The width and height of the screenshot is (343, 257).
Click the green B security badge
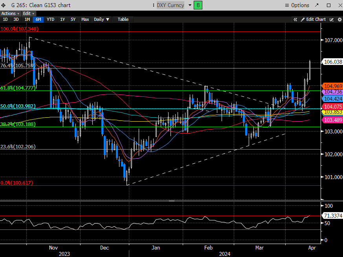click(x=198, y=5)
